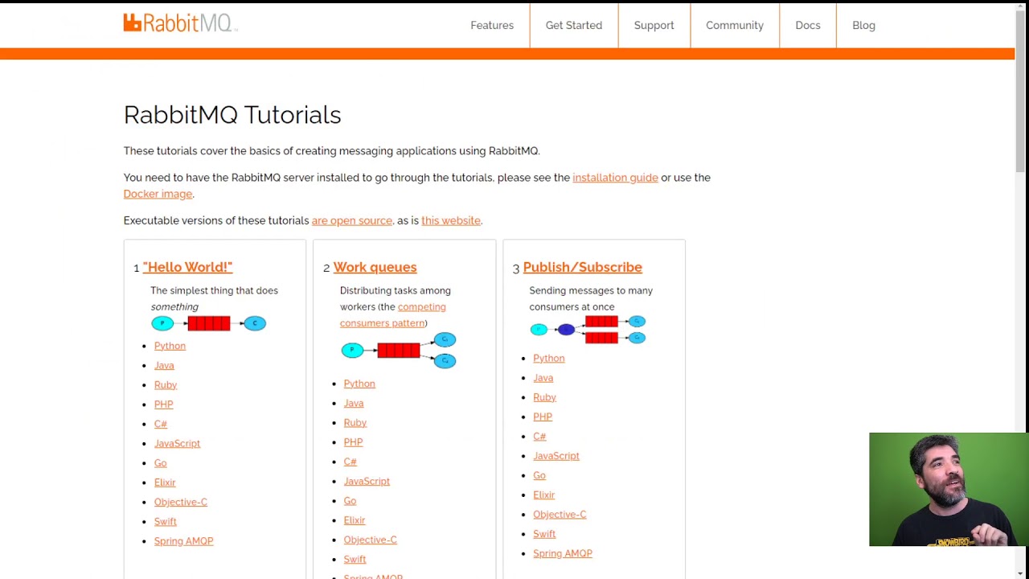The height and width of the screenshot is (579, 1029).
Task: Navigate to Docs
Action: coord(808,26)
